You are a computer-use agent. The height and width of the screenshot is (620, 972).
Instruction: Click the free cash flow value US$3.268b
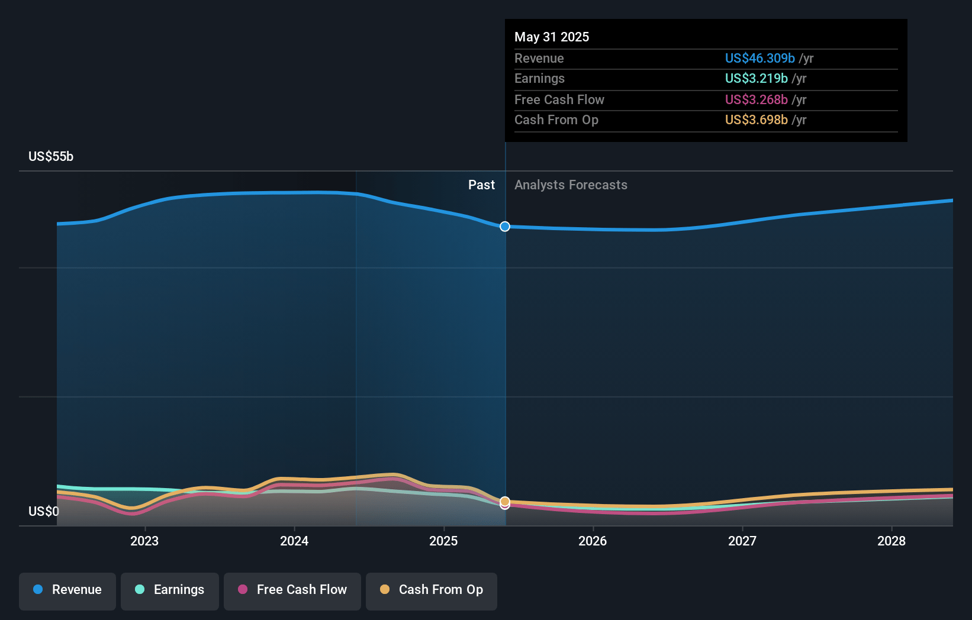tap(757, 100)
